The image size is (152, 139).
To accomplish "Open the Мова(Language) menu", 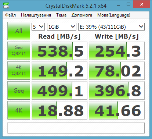I will [x=114, y=15].
